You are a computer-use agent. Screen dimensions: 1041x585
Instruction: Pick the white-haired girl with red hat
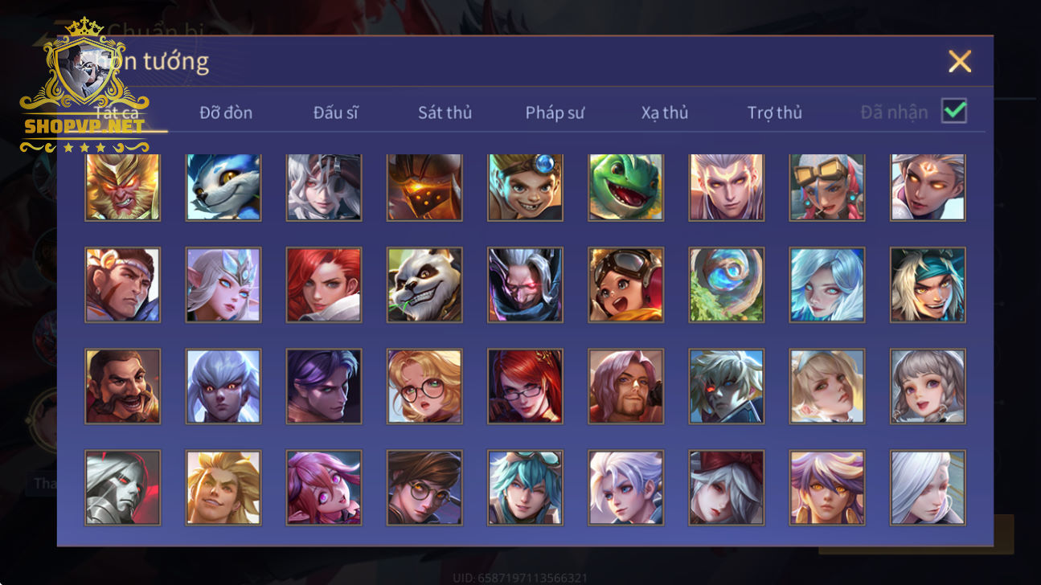click(x=727, y=487)
